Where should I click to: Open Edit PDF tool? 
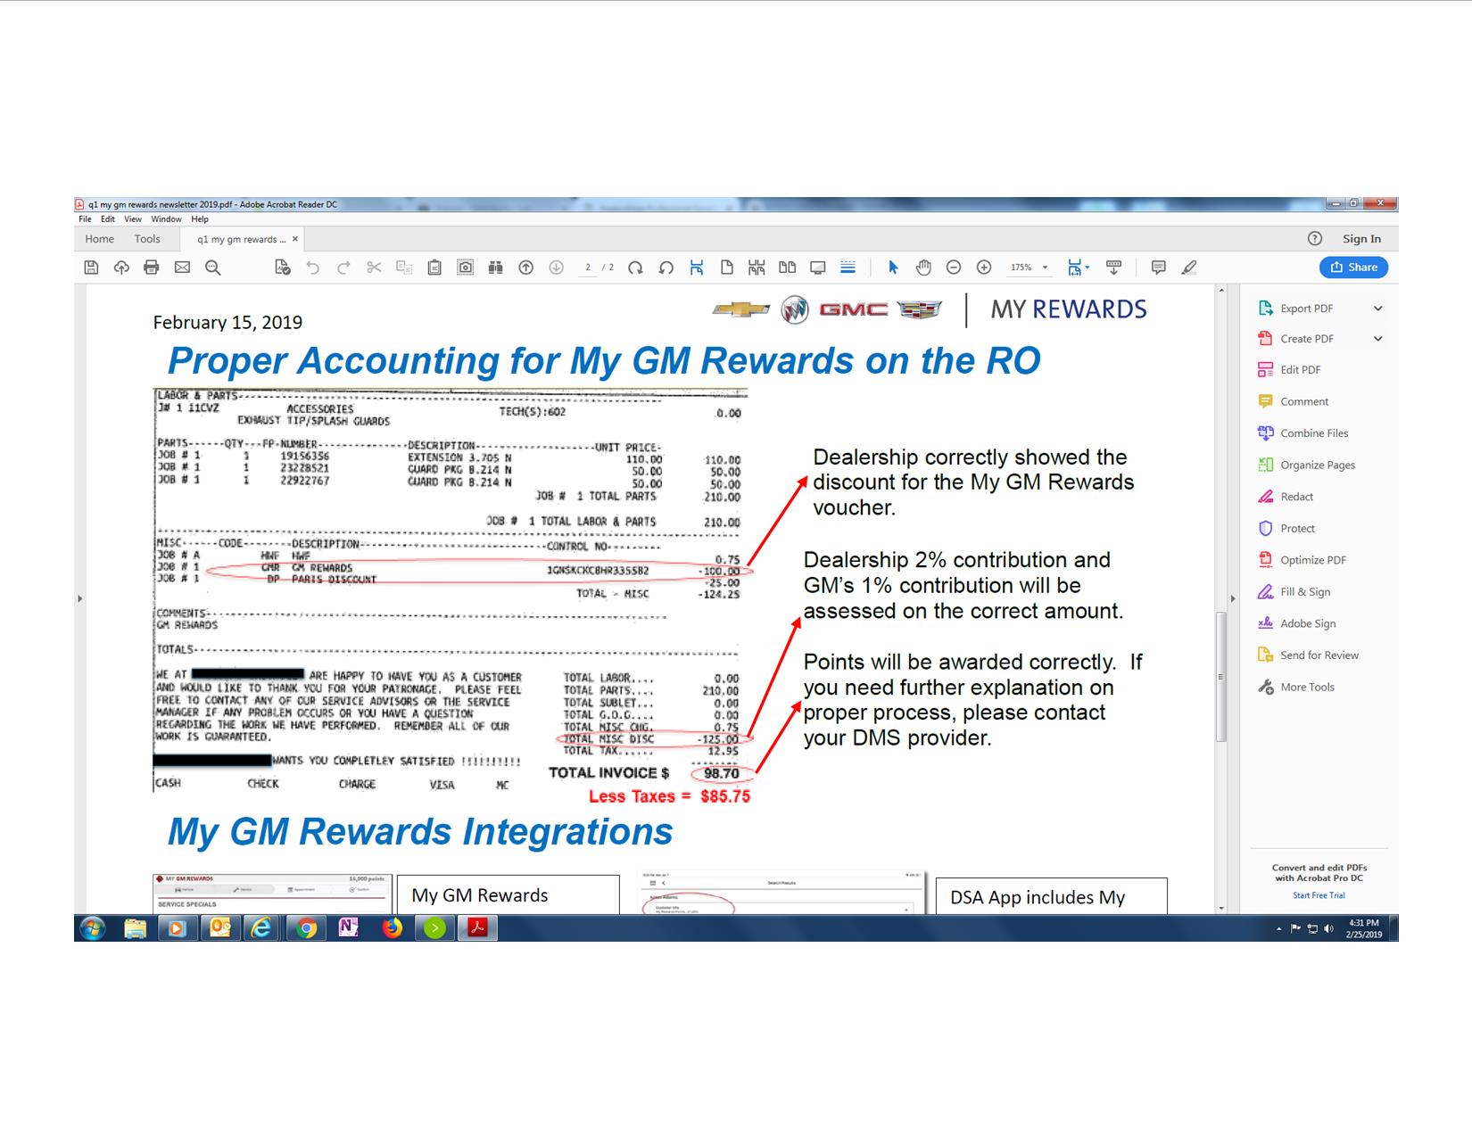pyautogui.click(x=1300, y=370)
